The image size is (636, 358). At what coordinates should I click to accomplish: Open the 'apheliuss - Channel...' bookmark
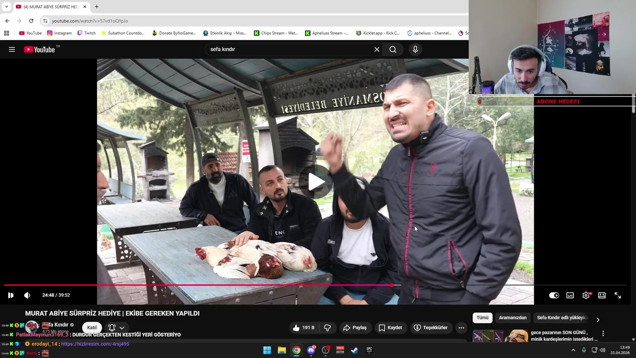coord(429,33)
